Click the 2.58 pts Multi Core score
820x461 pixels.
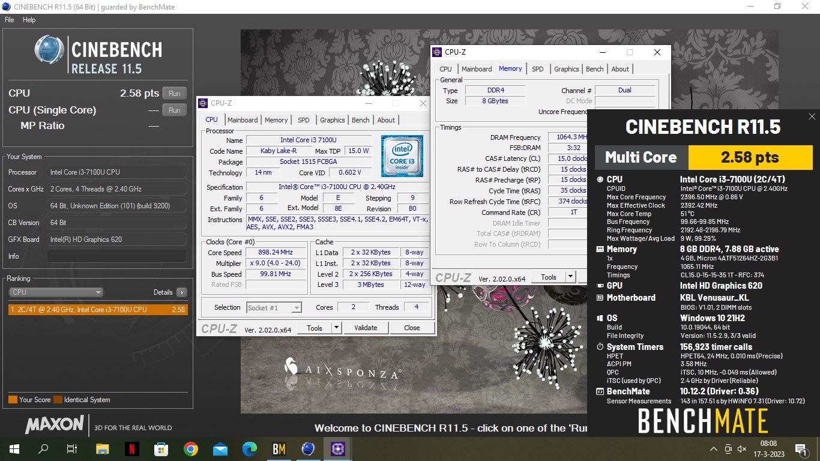click(750, 157)
